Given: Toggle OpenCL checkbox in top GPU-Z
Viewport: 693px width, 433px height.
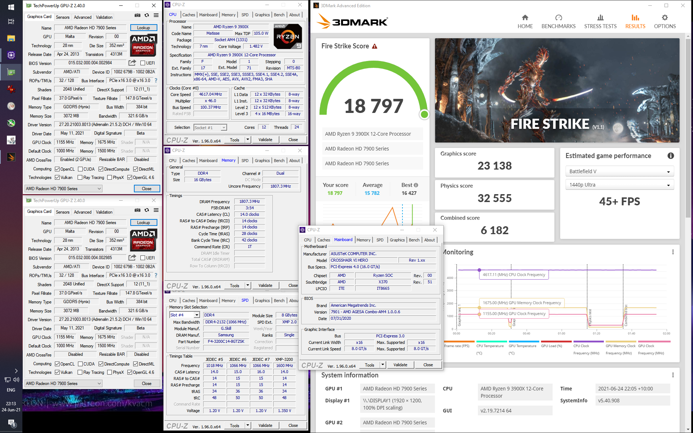Looking at the screenshot, I should point(57,169).
